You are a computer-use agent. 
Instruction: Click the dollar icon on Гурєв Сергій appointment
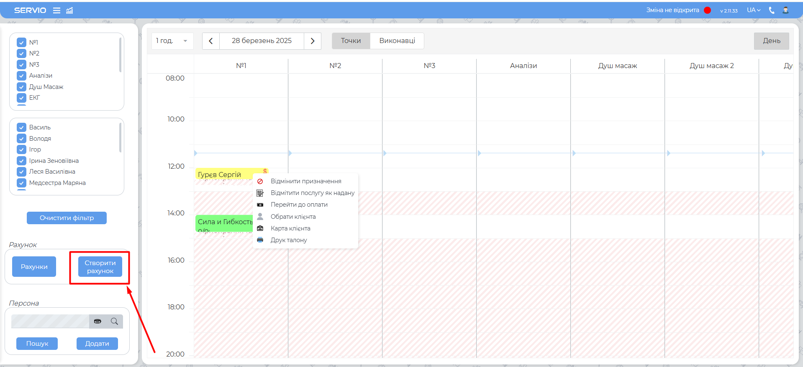coord(265,171)
